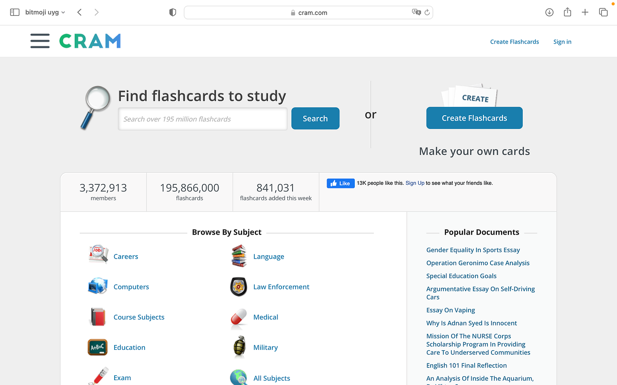The height and width of the screenshot is (385, 617).
Task: Open the Computers subject link
Action: click(x=131, y=287)
